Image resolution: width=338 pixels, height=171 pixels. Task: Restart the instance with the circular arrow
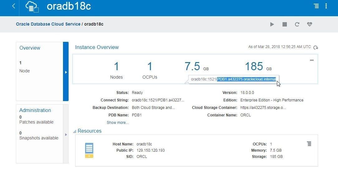297,24
